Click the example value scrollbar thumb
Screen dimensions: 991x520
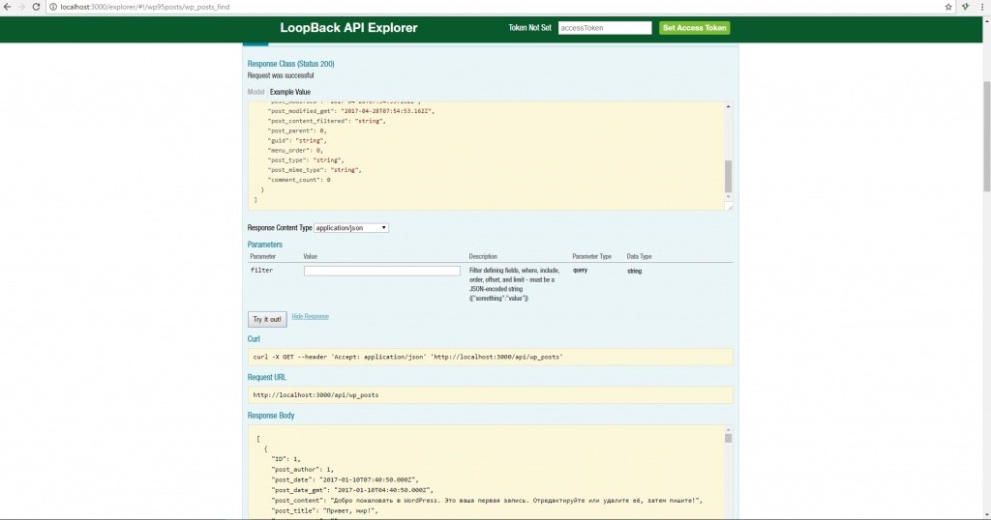click(728, 176)
